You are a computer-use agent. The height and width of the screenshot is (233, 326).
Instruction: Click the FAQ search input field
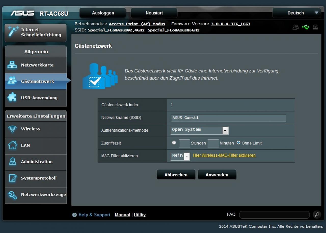point(275,215)
